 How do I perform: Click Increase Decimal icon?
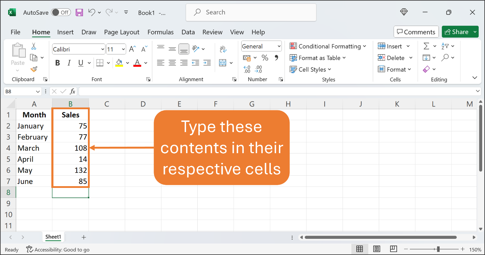[x=247, y=69]
